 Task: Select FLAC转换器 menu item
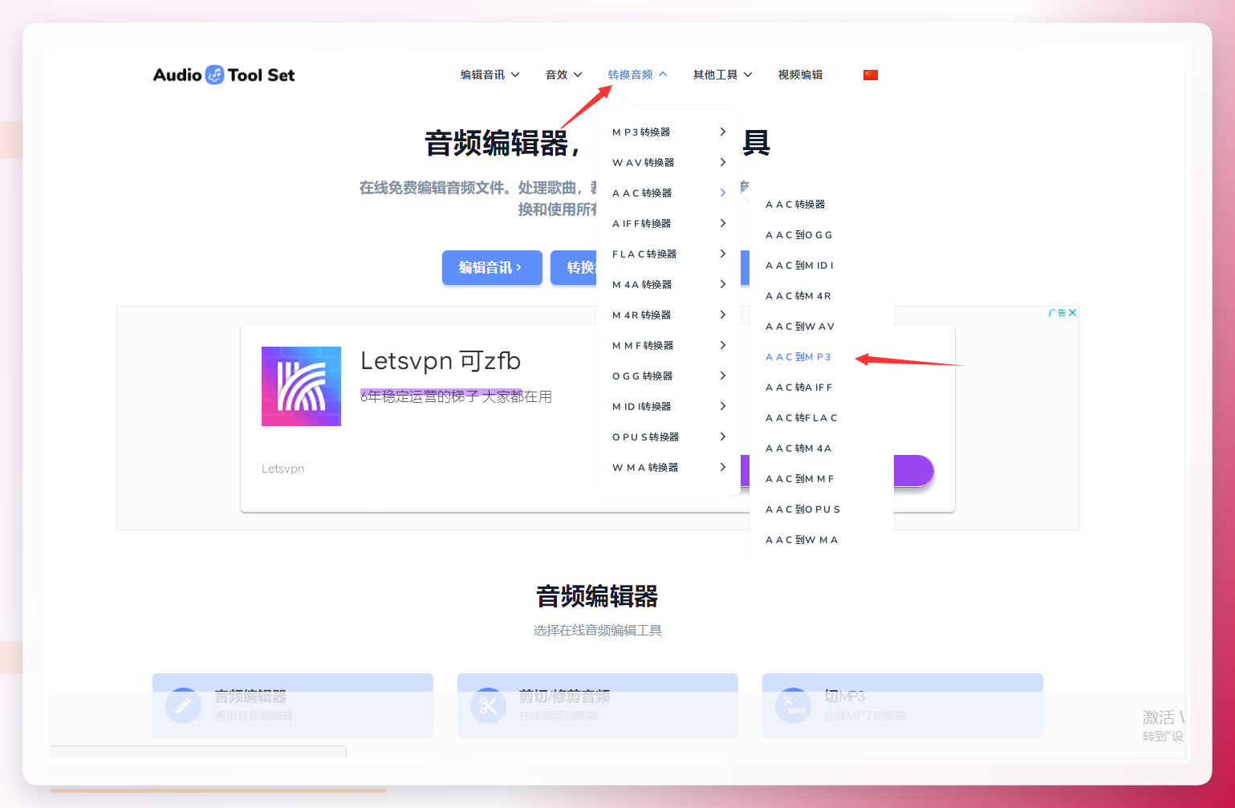point(644,254)
